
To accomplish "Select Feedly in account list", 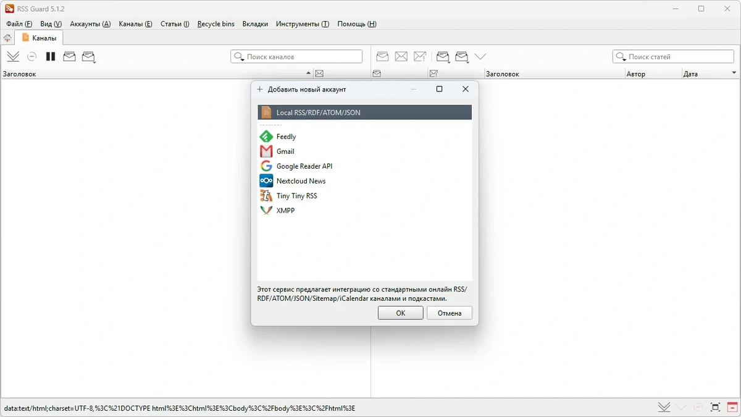I will coord(365,137).
